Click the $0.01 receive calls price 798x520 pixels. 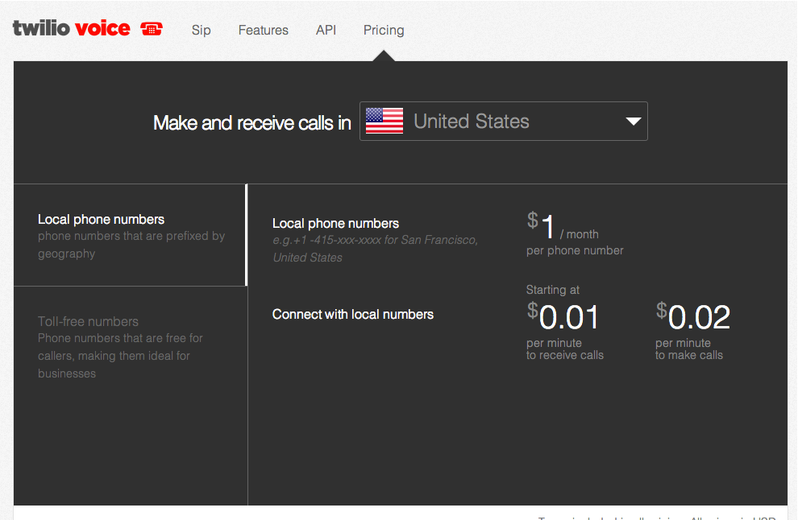point(563,316)
